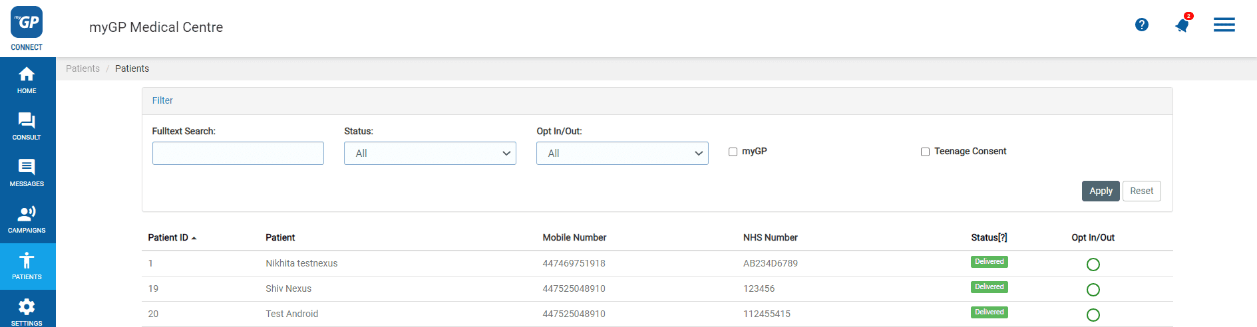View notifications bell icon

tap(1182, 25)
